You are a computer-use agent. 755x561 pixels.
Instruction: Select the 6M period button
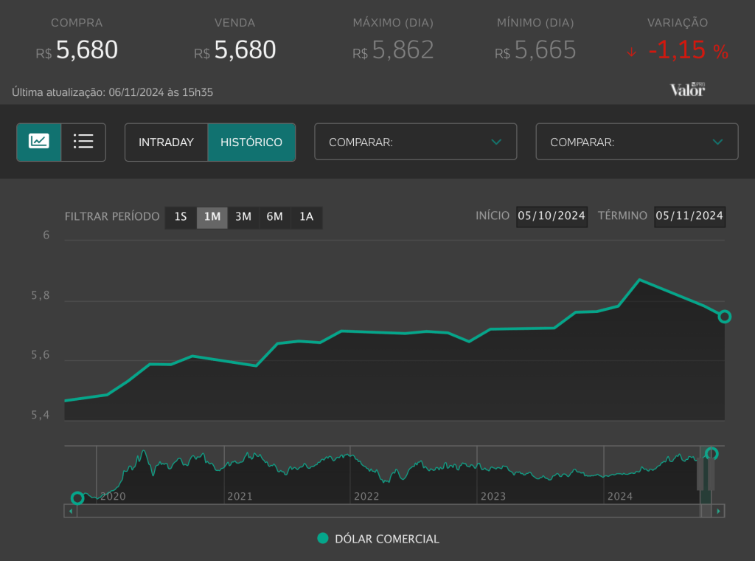[275, 217]
